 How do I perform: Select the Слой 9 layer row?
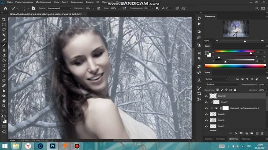pos(235,102)
